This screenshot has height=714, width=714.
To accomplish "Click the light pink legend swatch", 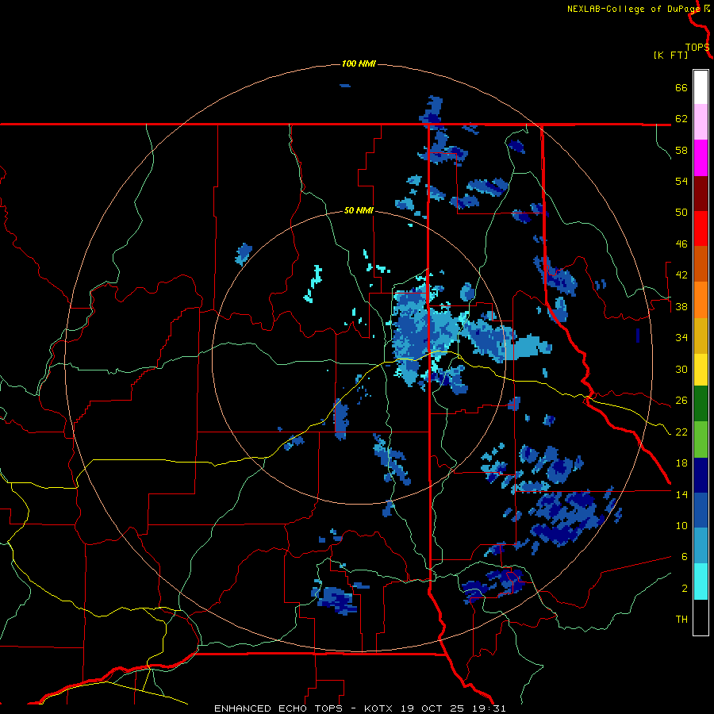I will 701,121.
